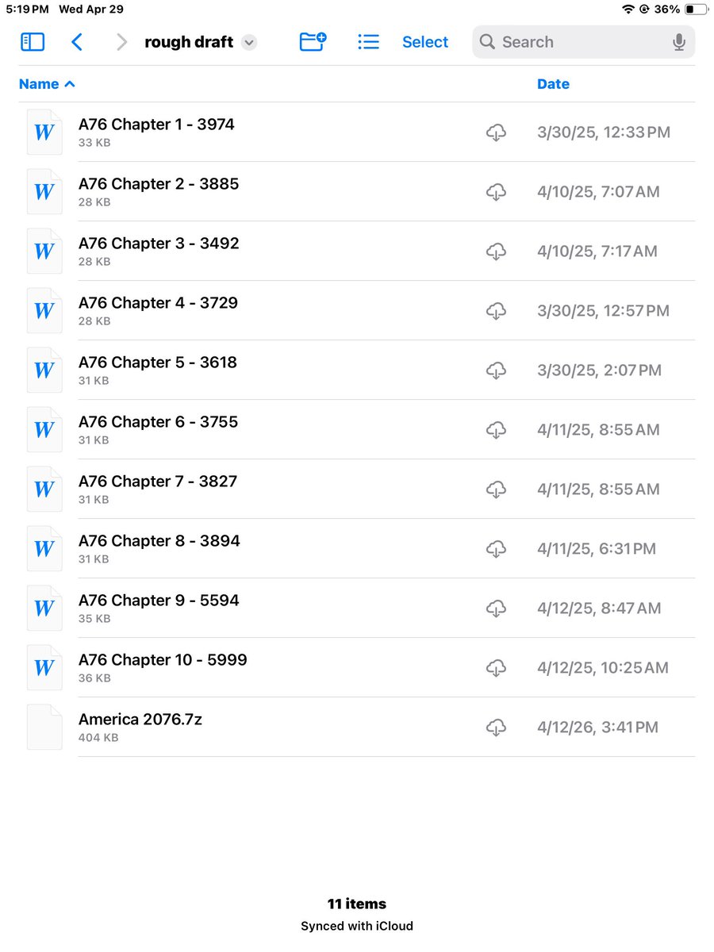
Task: Tap the Word icon for Chapter 5 - 3618
Action: click(44, 370)
